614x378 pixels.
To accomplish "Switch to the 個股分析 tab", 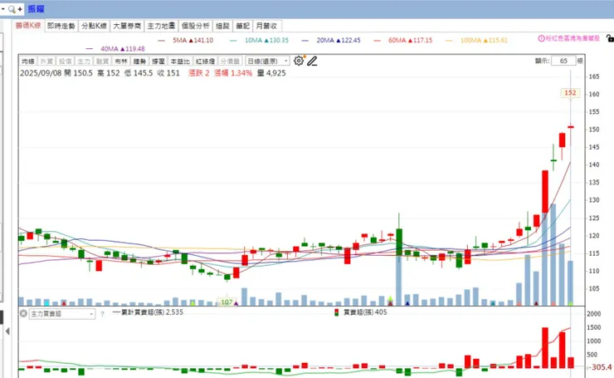I will coord(195,26).
